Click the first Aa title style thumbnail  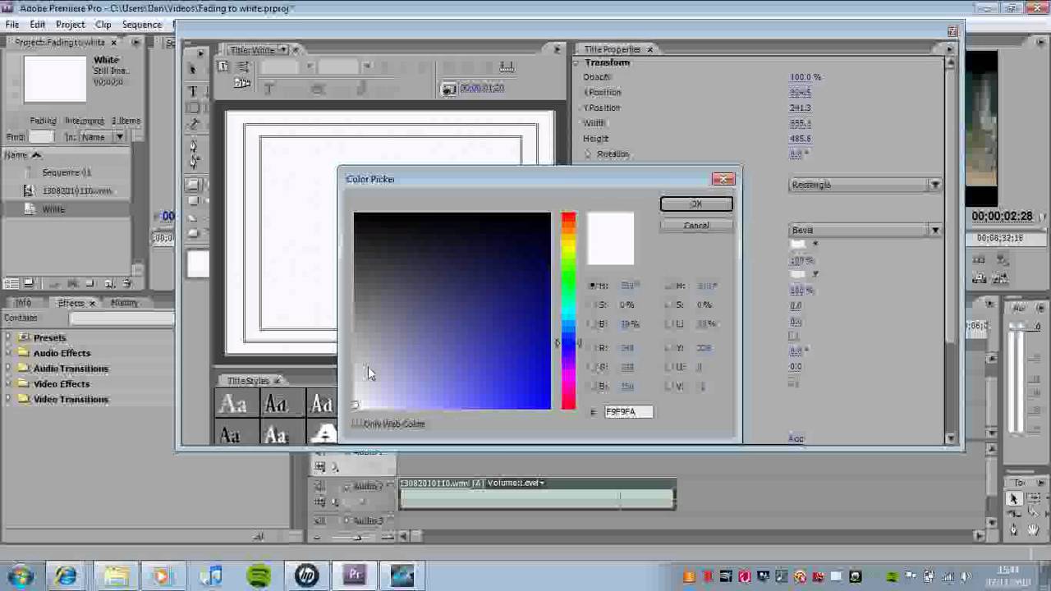click(233, 404)
